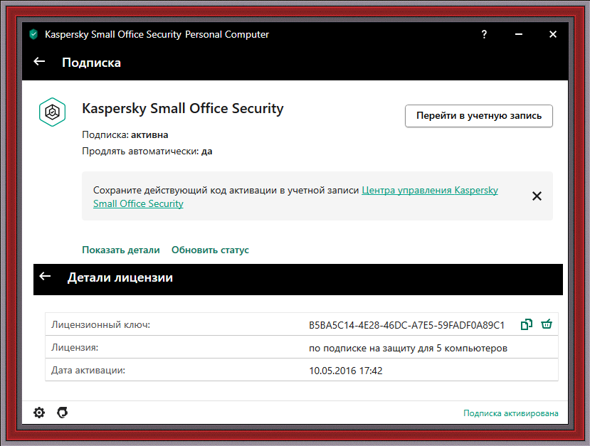Click Перейти в учетную запись button
590x446 pixels.
(479, 116)
